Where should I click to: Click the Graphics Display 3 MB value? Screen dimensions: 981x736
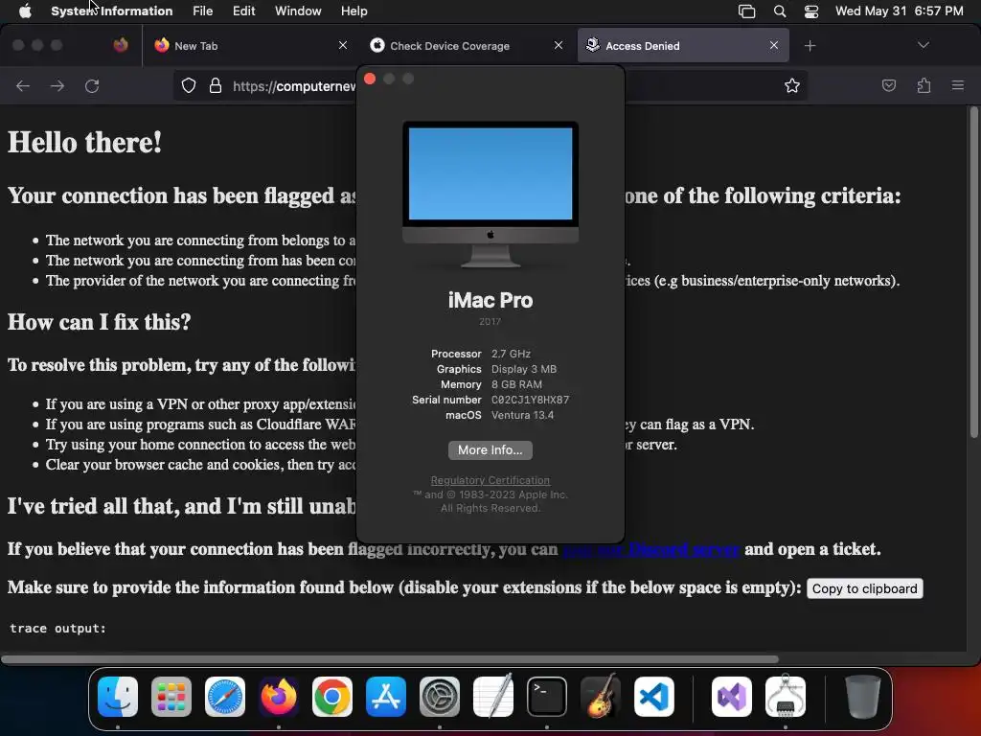pyautogui.click(x=524, y=369)
